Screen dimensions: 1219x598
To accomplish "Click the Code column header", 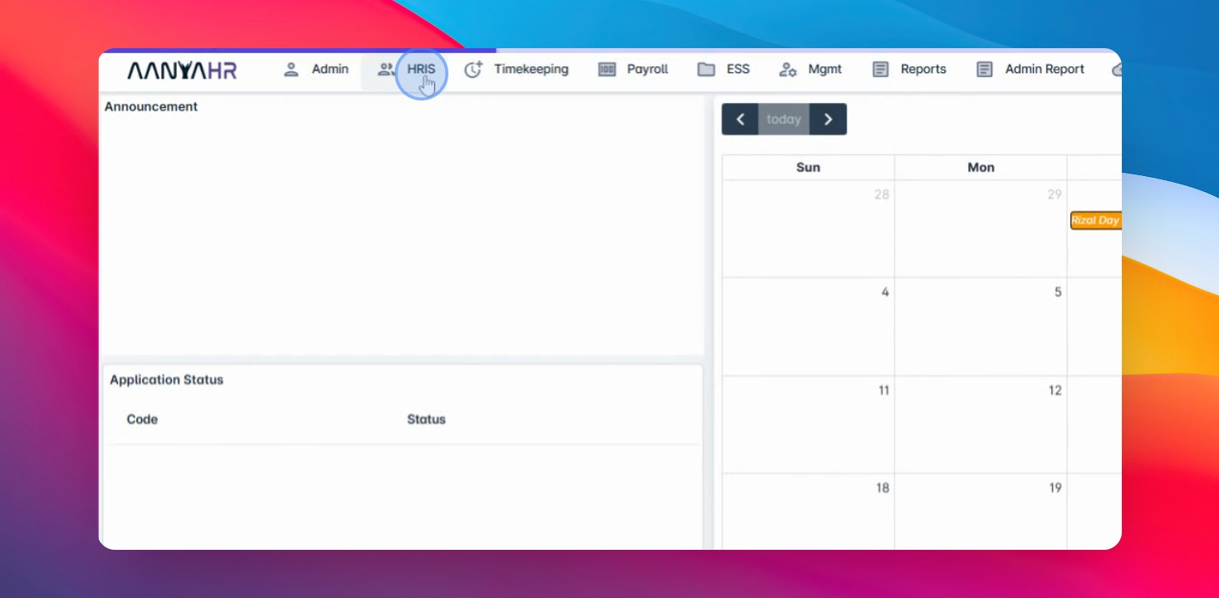I will click(142, 419).
